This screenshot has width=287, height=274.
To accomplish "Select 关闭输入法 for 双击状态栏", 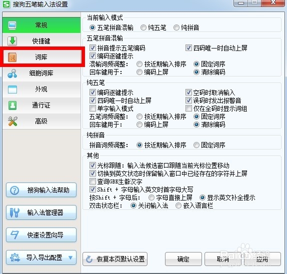I will coord(133,205).
